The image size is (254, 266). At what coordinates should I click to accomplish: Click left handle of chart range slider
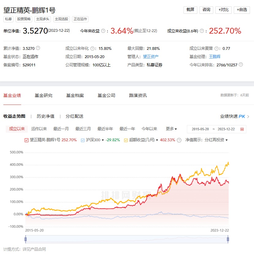pos(25,239)
